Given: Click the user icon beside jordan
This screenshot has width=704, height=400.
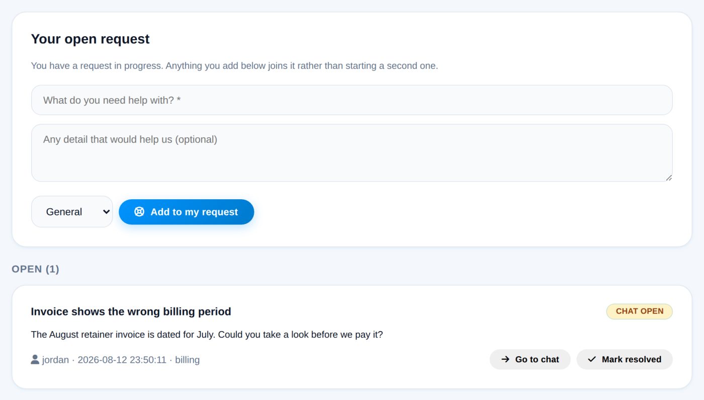Looking at the screenshot, I should point(35,359).
